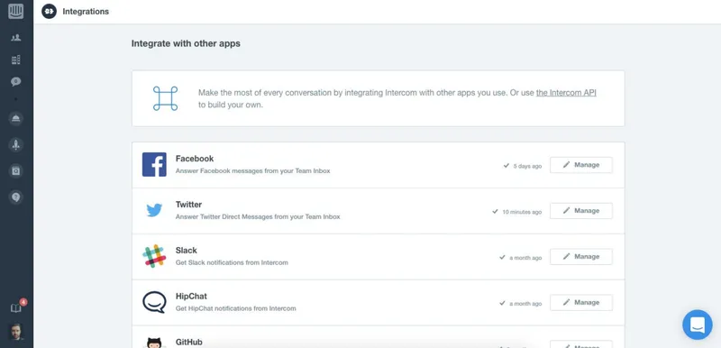Open the help question bubble icon in sidebar
721x348 pixels.
(16, 197)
